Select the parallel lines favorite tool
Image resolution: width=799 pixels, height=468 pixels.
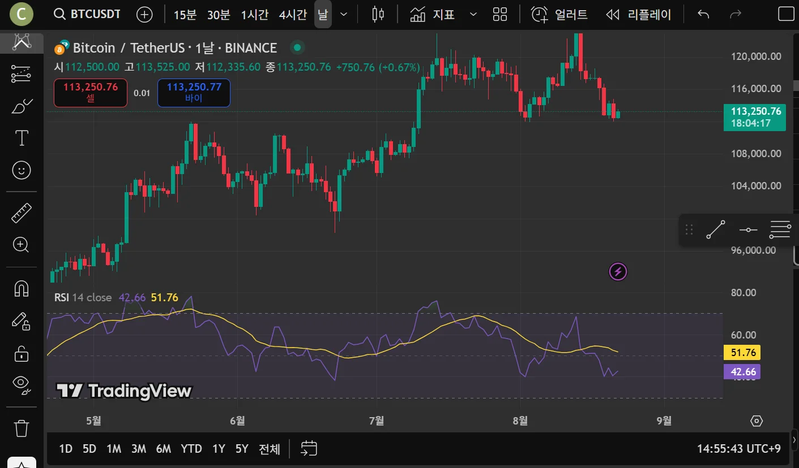pyautogui.click(x=780, y=230)
